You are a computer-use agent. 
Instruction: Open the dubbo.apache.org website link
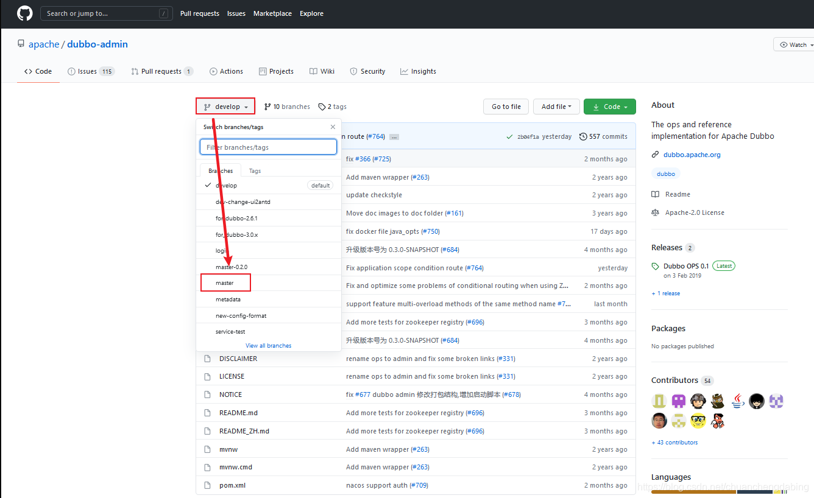[x=692, y=155]
